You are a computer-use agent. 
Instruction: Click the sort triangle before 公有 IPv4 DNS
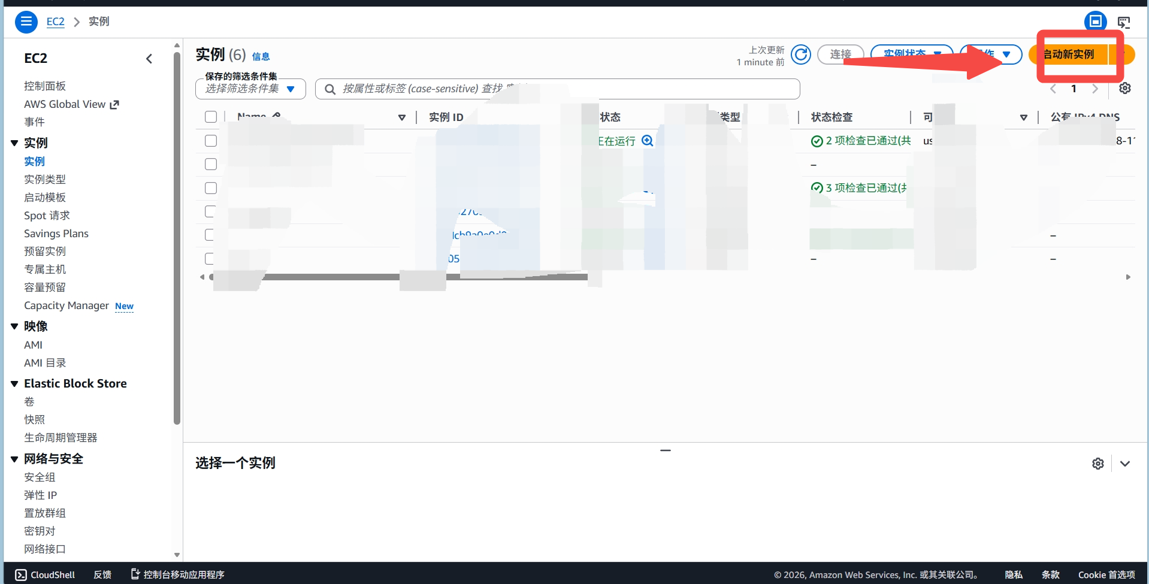1024,117
